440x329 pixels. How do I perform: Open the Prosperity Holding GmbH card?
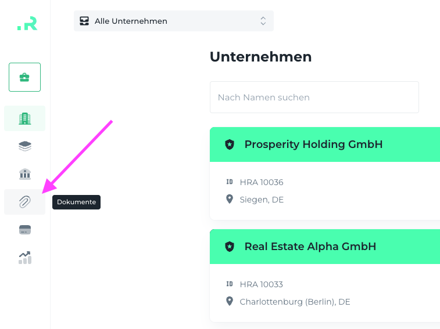pos(313,144)
